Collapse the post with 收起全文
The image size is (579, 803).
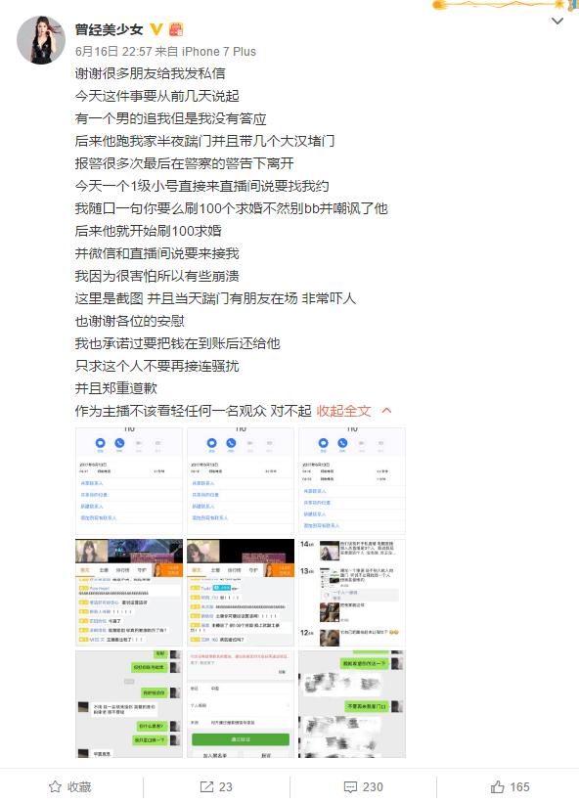coord(343,411)
